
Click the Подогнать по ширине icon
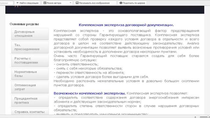point(121,3)
